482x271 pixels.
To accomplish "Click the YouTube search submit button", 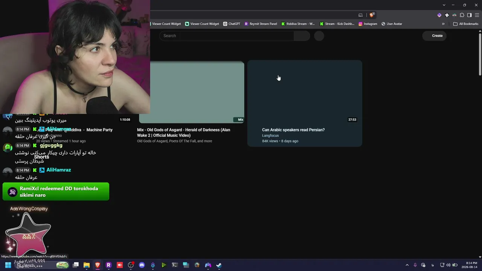I will (302, 36).
